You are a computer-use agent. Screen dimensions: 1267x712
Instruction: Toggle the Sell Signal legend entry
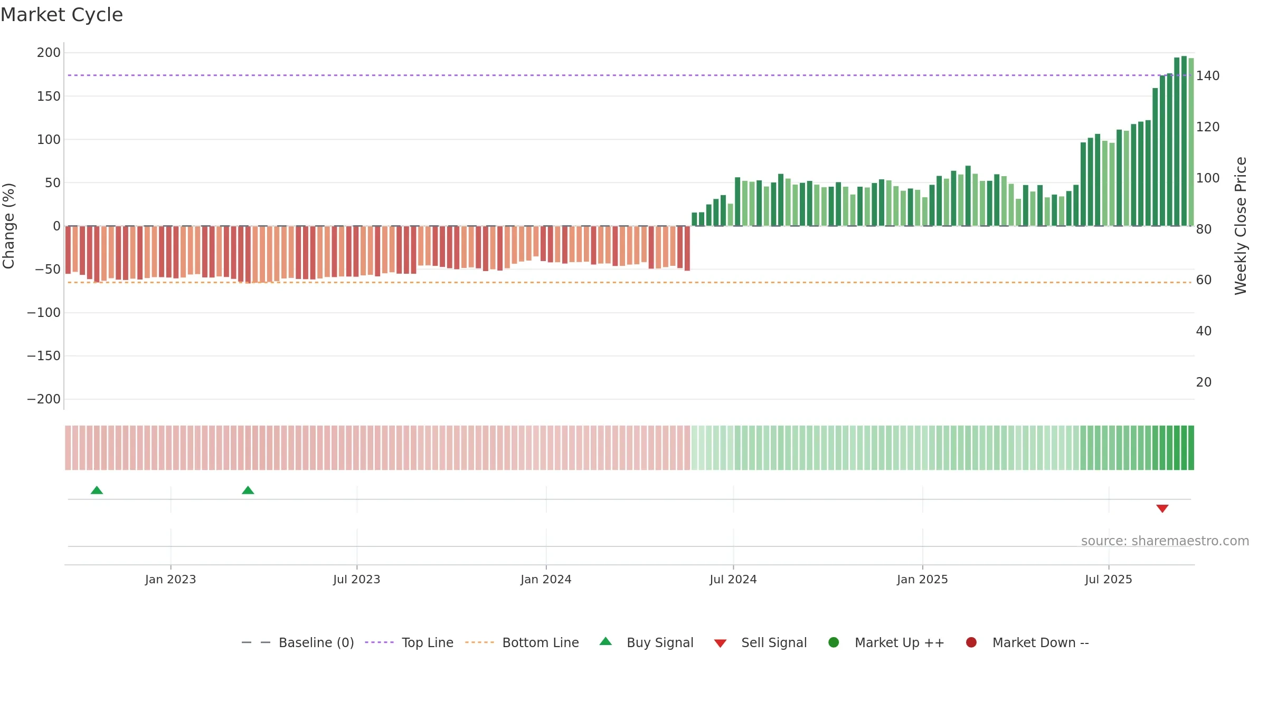pyautogui.click(x=761, y=643)
